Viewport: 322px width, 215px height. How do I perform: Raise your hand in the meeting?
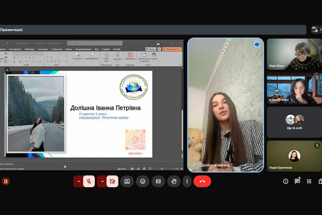(x=174, y=181)
